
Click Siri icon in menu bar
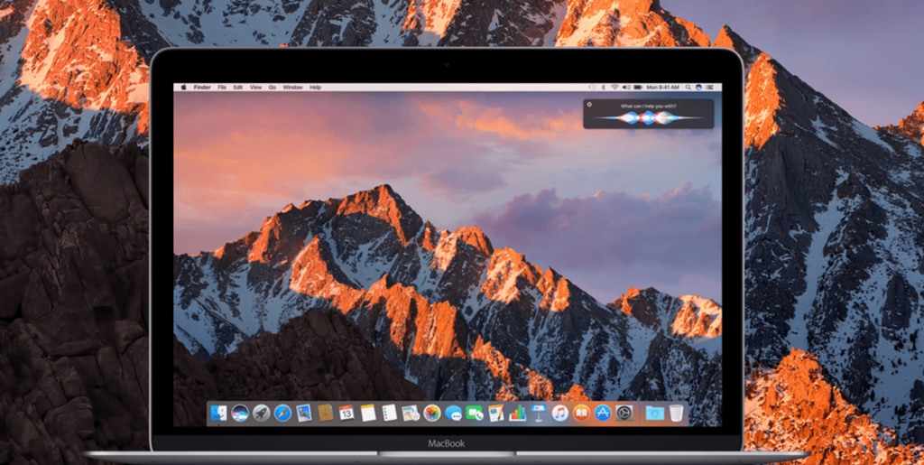pos(698,88)
